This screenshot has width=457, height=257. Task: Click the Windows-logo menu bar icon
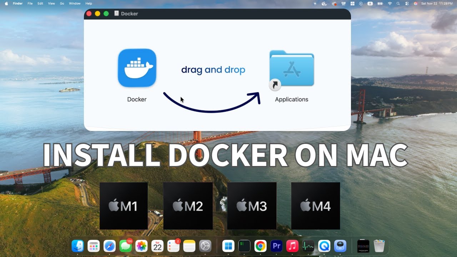click(352, 3)
